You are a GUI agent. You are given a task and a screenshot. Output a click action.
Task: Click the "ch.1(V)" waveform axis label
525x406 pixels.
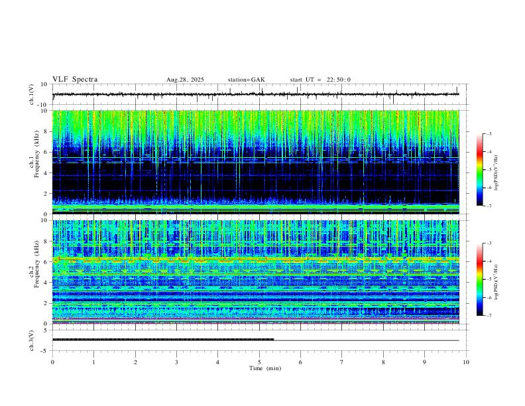32,94
